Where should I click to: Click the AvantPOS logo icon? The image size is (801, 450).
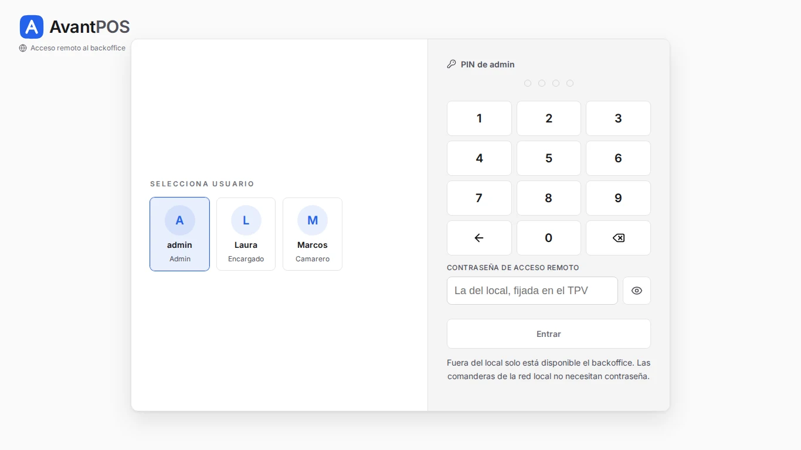pos(32,27)
